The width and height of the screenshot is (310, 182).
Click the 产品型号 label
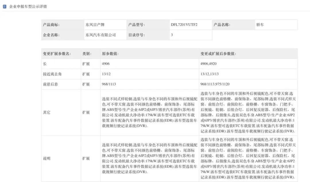[x=136, y=25]
